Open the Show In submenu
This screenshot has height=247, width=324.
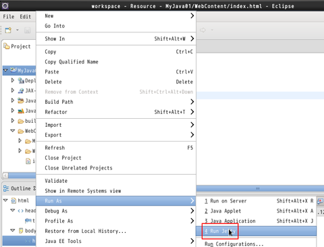coord(116,38)
